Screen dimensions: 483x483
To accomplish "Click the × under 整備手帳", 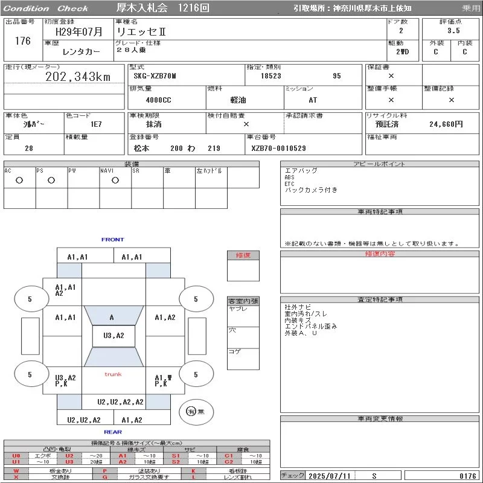I will click(x=391, y=100).
